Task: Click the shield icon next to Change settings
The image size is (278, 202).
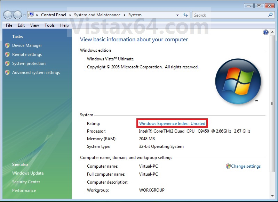Action: [228, 166]
